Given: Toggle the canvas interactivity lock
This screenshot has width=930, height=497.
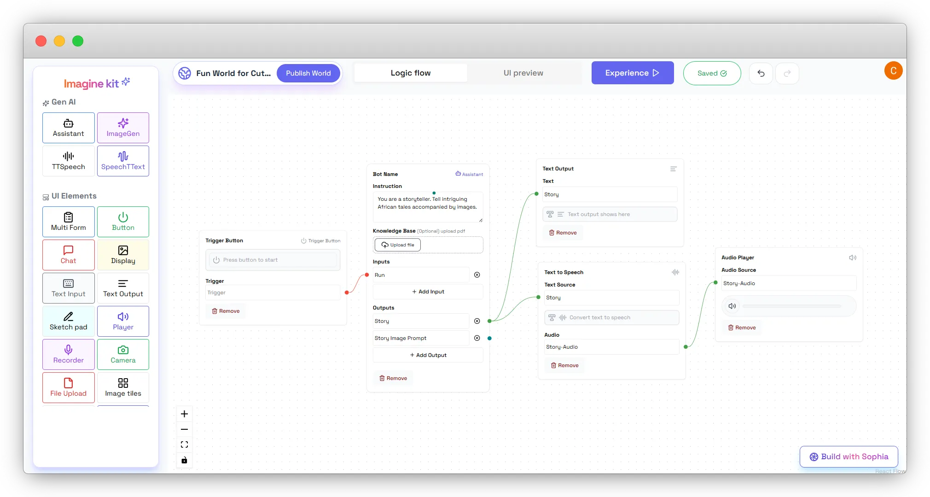Looking at the screenshot, I should click(x=184, y=460).
